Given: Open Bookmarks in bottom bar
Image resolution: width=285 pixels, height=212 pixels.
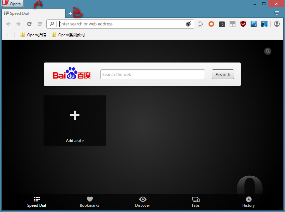Looking at the screenshot, I should coord(90,202).
